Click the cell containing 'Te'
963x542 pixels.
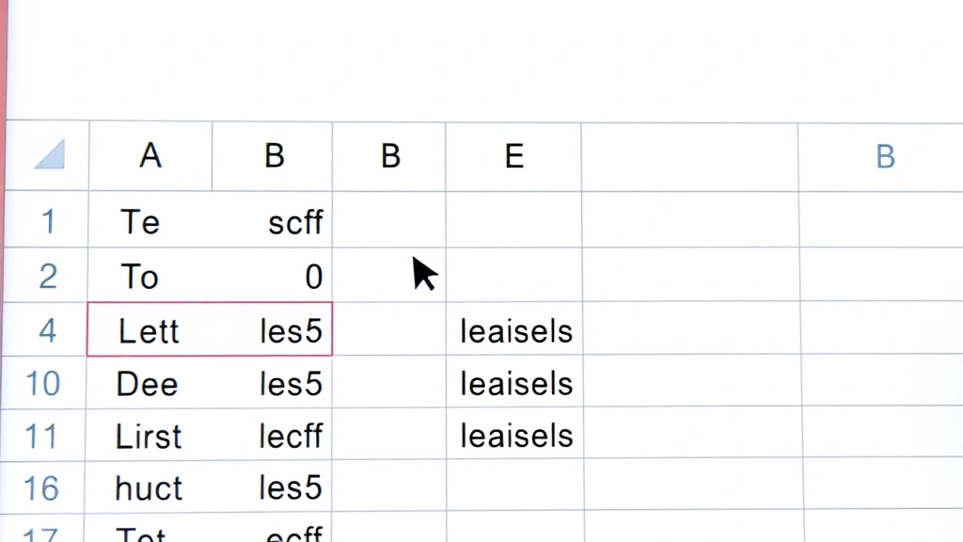(x=141, y=221)
